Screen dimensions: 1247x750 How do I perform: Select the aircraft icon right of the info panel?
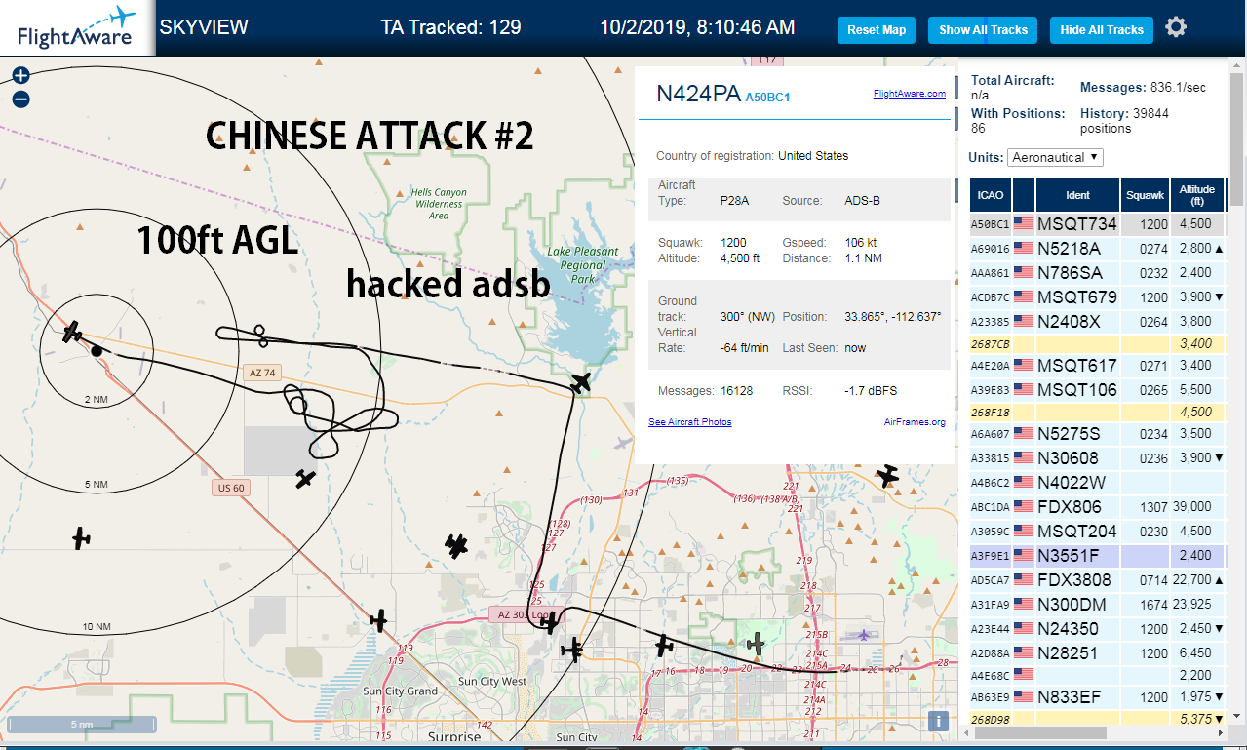point(887,475)
